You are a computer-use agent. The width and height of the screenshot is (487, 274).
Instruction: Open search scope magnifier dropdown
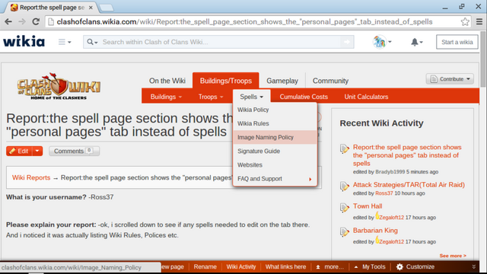pyautogui.click(x=92, y=42)
